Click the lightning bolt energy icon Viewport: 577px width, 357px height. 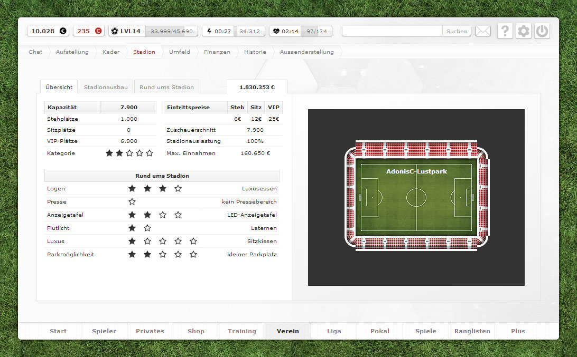(x=209, y=31)
